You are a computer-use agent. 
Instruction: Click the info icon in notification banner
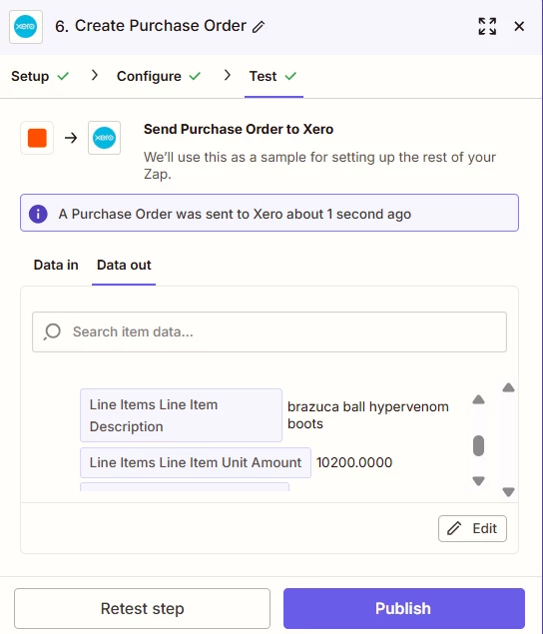[x=38, y=214]
